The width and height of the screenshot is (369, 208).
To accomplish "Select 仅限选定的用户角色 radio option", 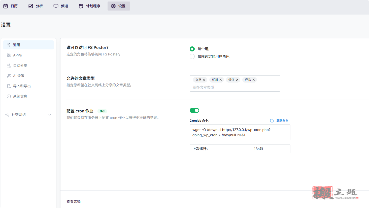I will click(x=192, y=56).
